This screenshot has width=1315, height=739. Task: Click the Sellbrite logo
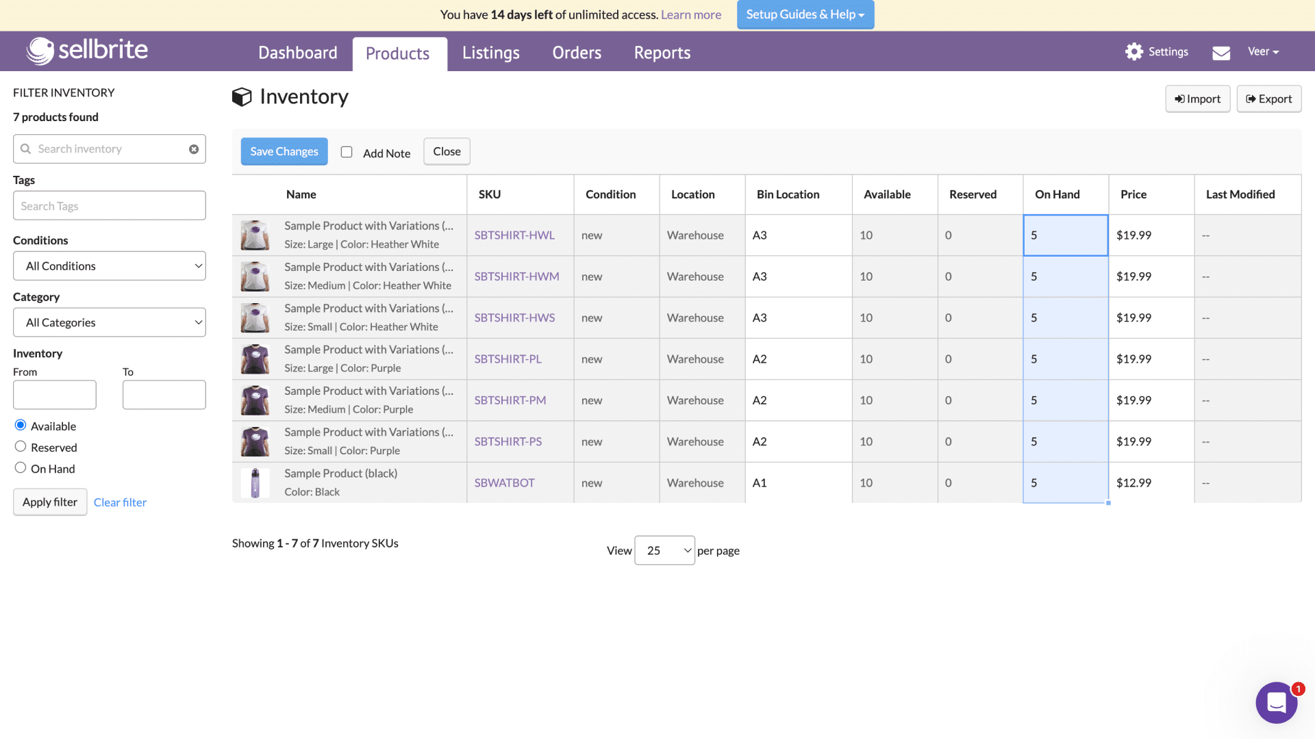coord(87,51)
